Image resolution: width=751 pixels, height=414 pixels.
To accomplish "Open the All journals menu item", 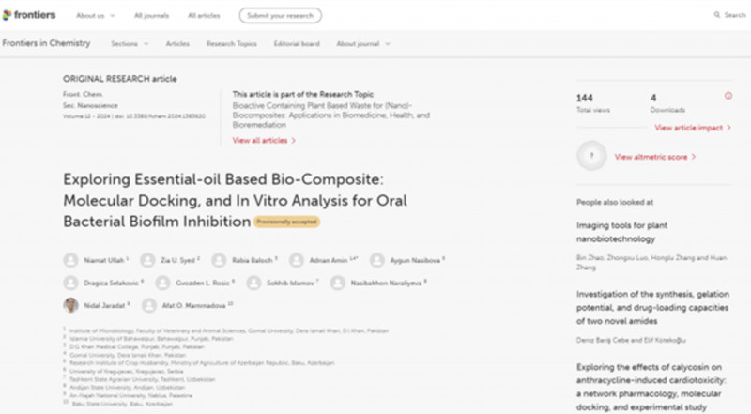I will point(149,15).
